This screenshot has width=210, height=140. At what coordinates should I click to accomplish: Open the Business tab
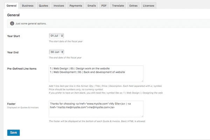28,6
